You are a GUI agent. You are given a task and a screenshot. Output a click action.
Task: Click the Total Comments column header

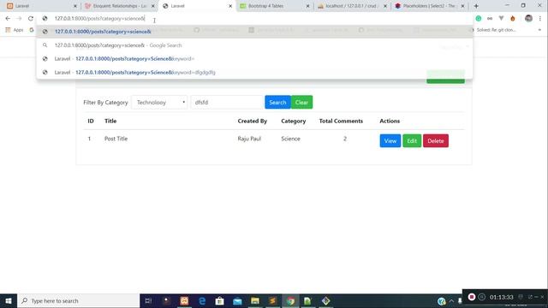[341, 121]
